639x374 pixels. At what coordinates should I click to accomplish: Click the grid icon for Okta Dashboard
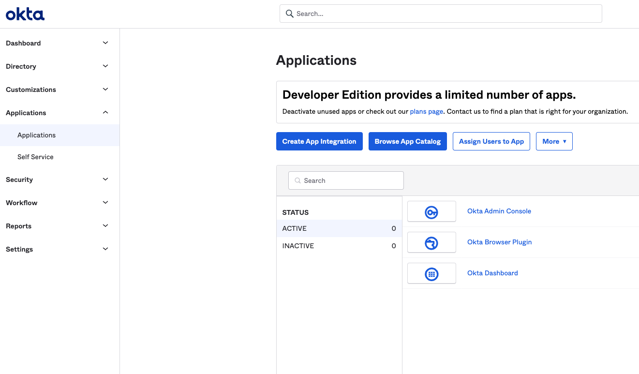coord(431,273)
